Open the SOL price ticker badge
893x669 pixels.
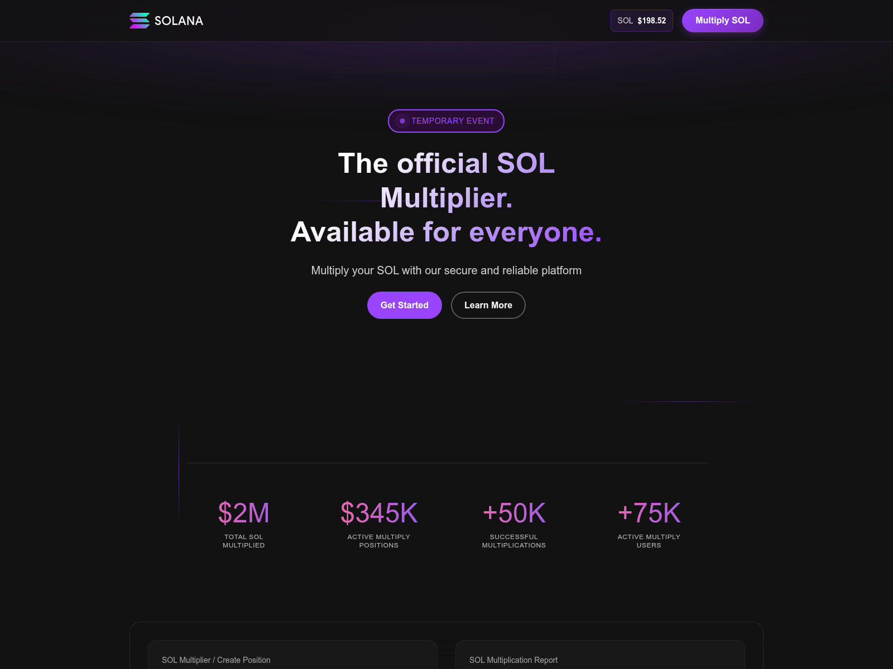tap(641, 20)
